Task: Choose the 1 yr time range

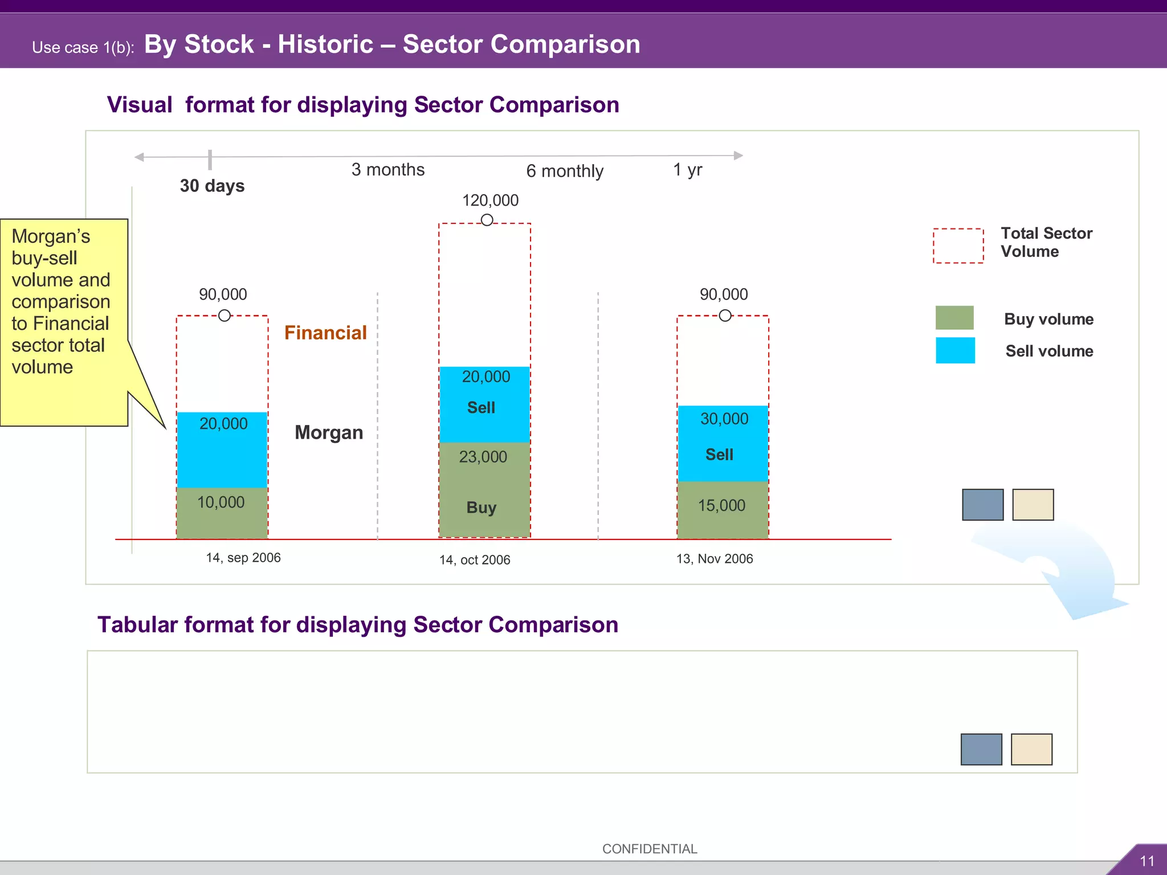Action: point(687,170)
